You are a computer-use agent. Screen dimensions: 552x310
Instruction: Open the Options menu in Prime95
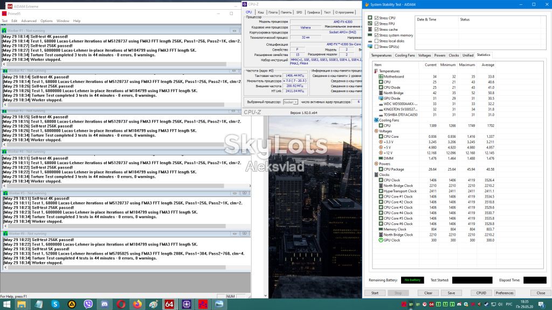[x=46, y=21]
